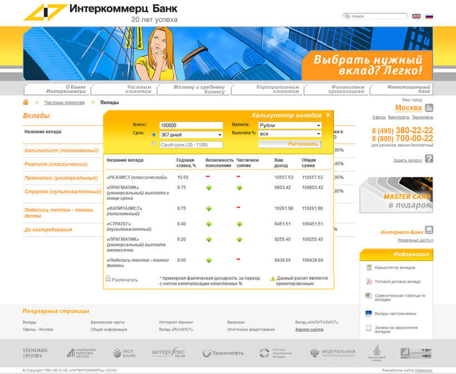Open Ипотечное кредитование footer link
The image size is (456, 374).
tap(251, 330)
